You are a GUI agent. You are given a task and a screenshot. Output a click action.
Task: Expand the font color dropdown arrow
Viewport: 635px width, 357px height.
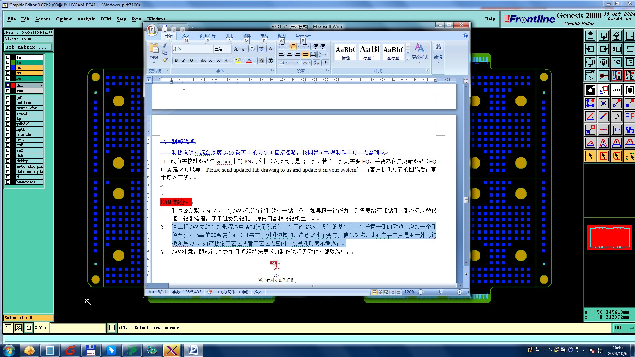pyautogui.click(x=254, y=60)
